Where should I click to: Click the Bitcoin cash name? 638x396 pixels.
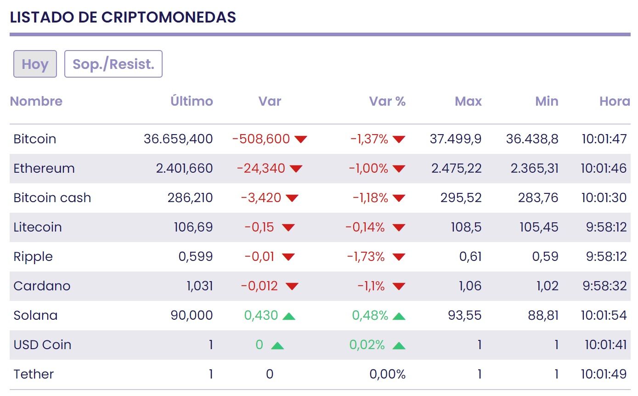pos(52,198)
